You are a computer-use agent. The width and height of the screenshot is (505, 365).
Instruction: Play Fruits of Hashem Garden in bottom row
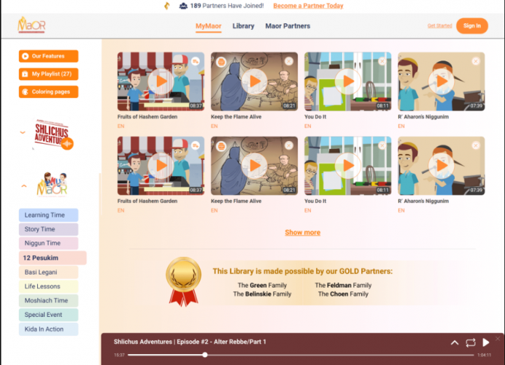[x=161, y=166]
